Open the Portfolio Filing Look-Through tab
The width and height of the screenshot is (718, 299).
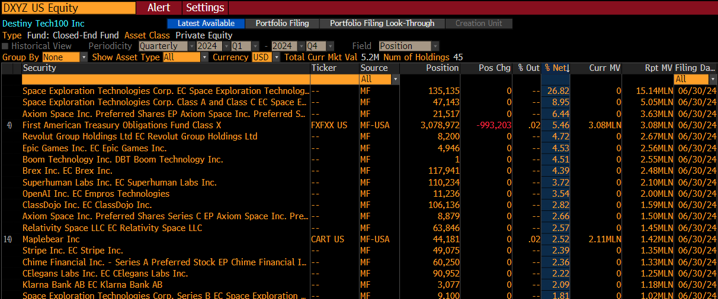(382, 24)
